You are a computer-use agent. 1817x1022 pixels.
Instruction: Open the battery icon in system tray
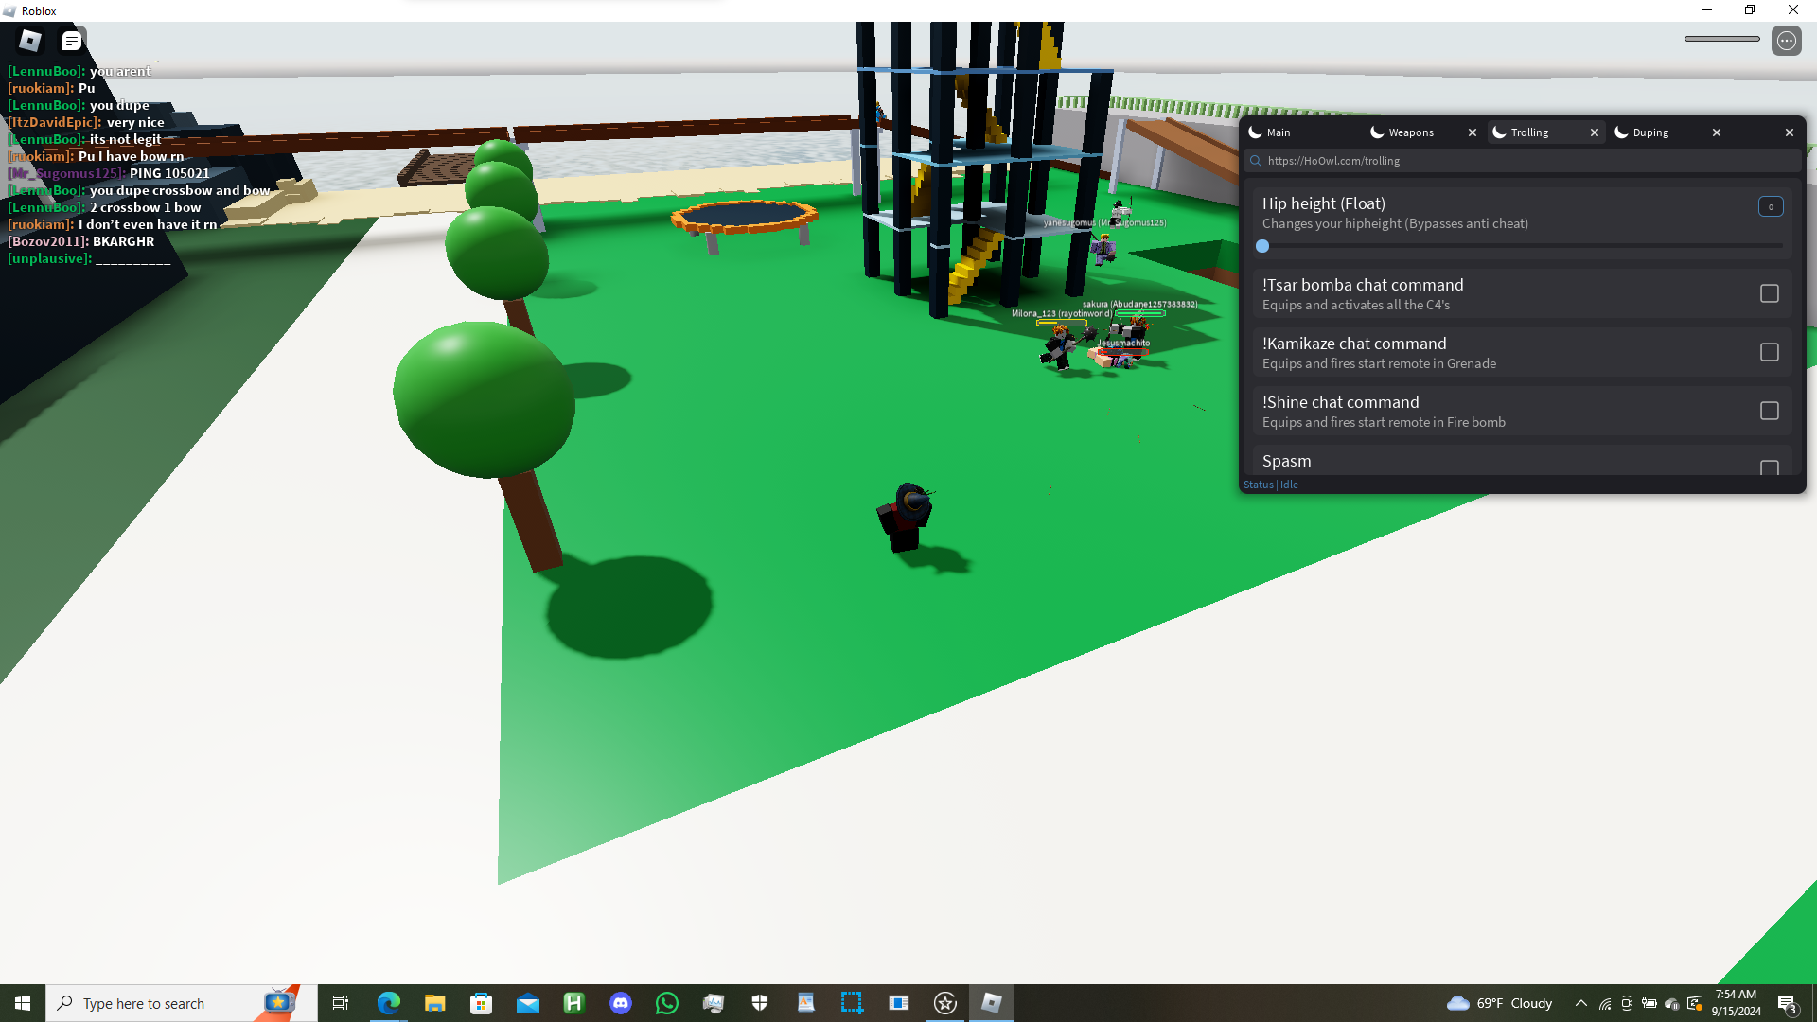click(1649, 1003)
